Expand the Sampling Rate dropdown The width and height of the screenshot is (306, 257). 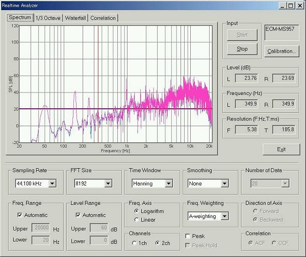tap(53, 183)
